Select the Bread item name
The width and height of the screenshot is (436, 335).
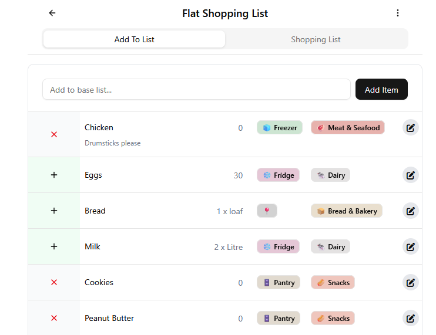[95, 211]
